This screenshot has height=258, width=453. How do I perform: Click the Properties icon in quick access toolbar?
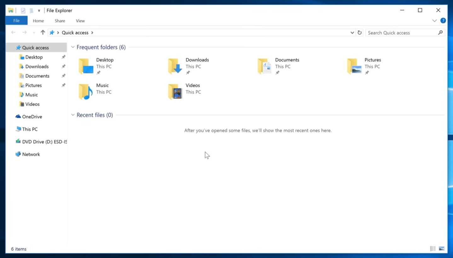point(23,11)
